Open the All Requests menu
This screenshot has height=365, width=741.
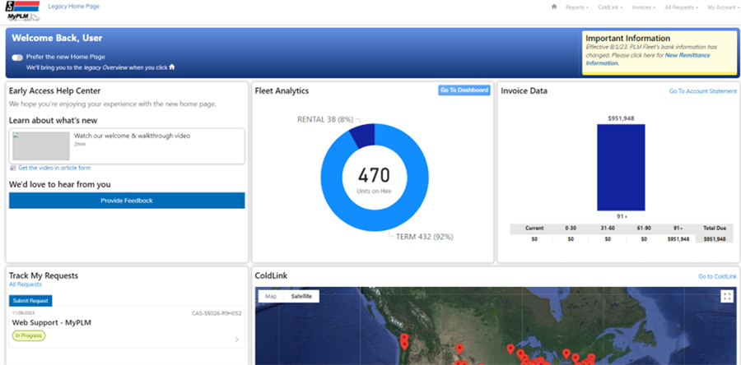pos(681,7)
